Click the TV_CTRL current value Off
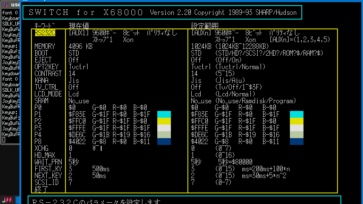363x204 pixels. click(74, 87)
